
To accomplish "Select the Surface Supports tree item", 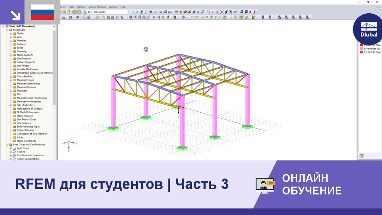I will pyautogui.click(x=26, y=62).
